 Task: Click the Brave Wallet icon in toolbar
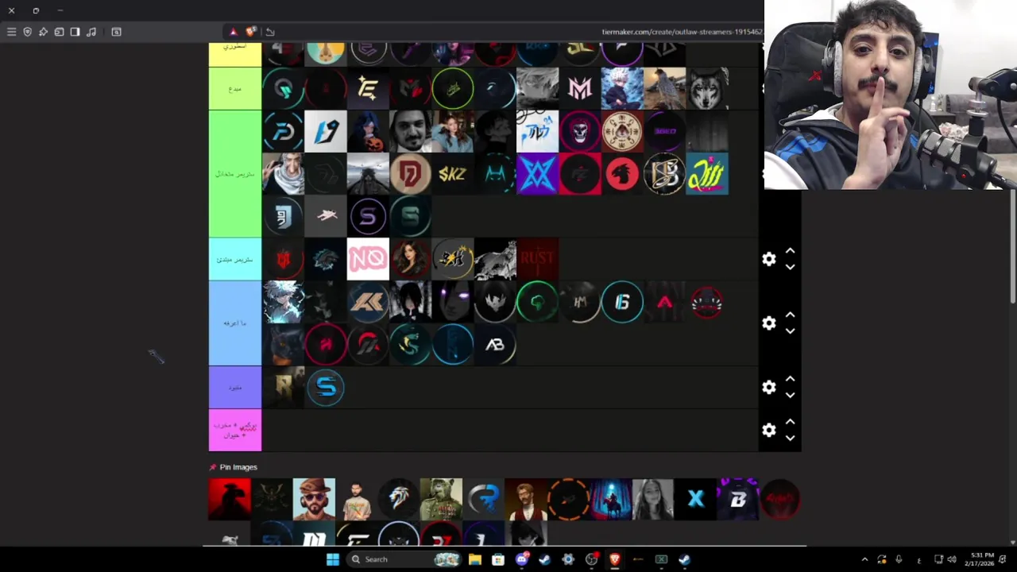59,32
